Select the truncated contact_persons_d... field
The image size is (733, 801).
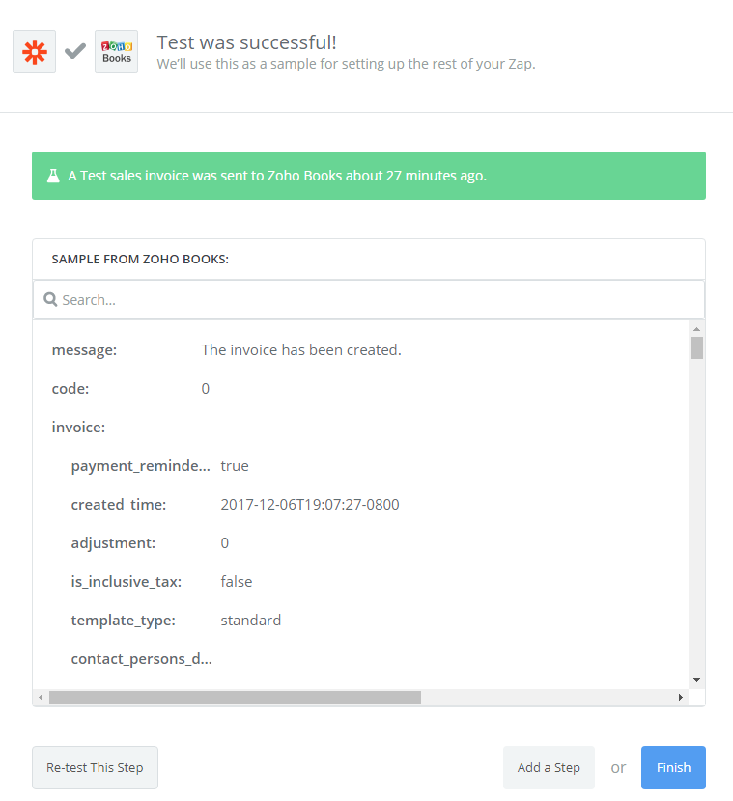point(142,659)
